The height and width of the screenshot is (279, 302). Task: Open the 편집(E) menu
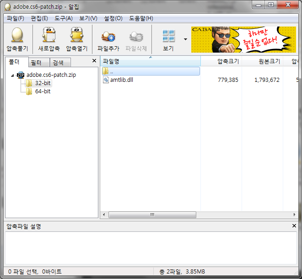(39, 18)
